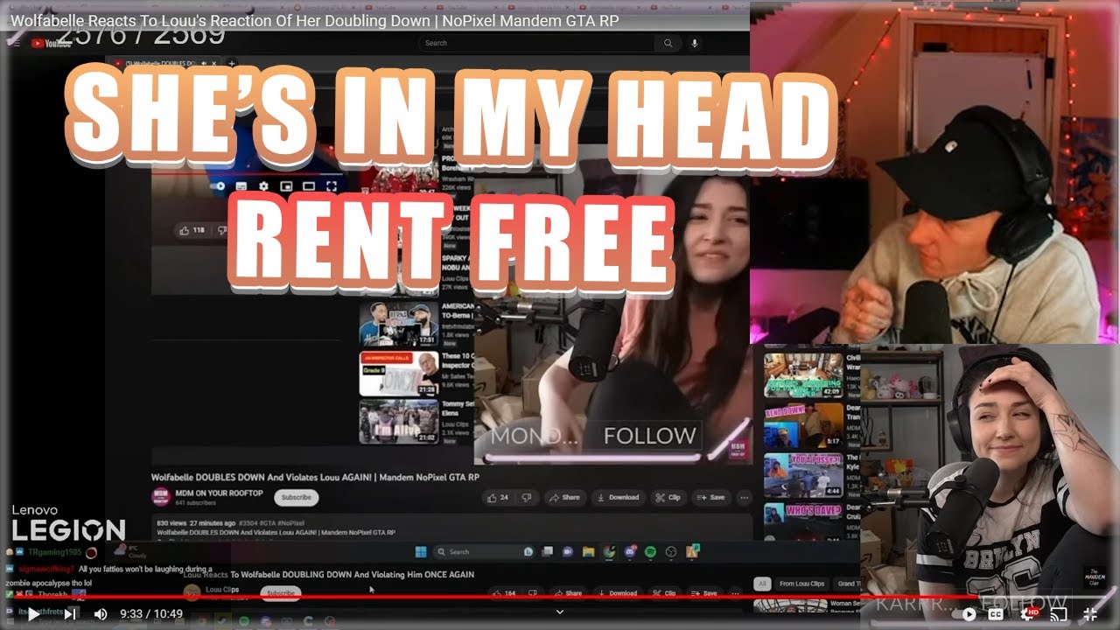
Task: Exit full screen in the main player
Action: (x=1090, y=614)
